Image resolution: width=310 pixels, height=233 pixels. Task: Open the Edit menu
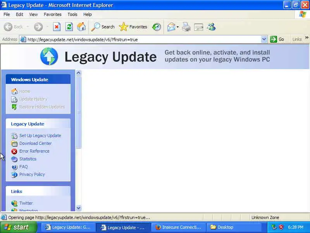click(19, 14)
